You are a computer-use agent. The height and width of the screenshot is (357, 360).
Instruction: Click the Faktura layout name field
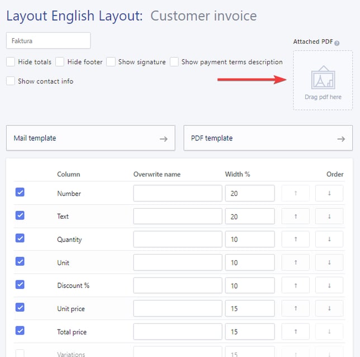point(48,41)
